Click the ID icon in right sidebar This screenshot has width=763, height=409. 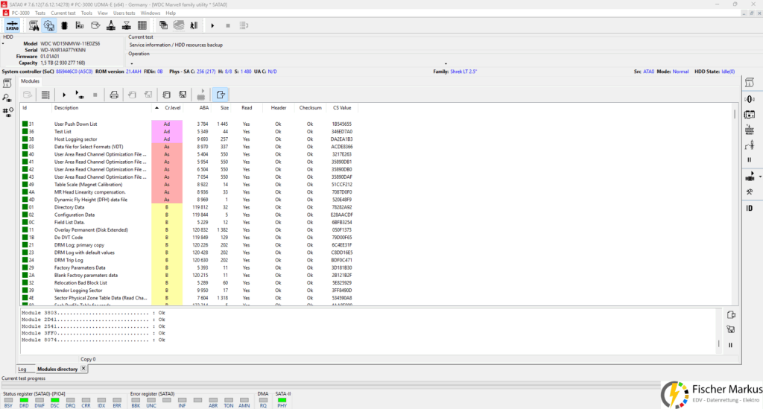(x=749, y=208)
